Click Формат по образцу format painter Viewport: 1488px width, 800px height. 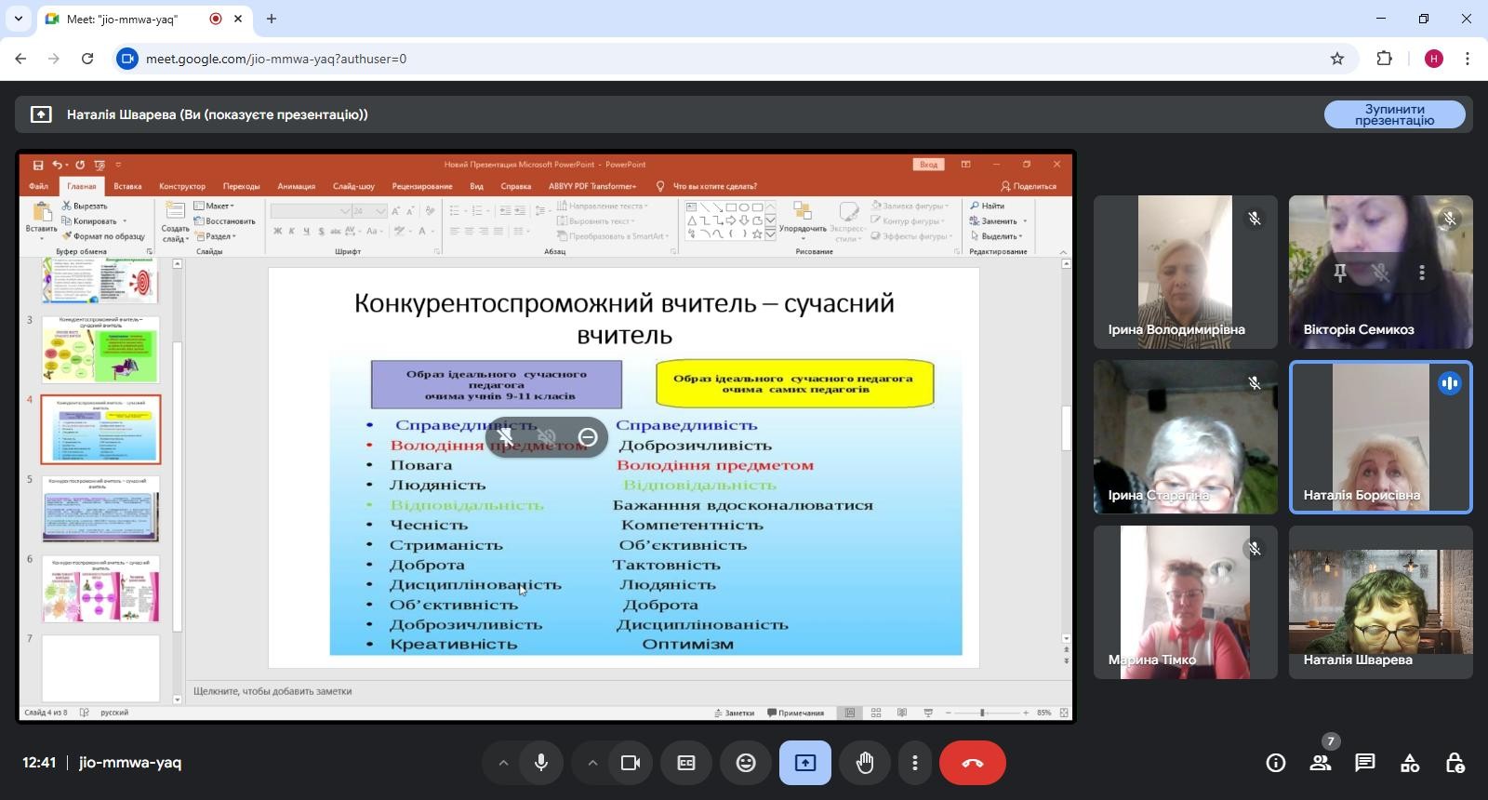pos(103,236)
